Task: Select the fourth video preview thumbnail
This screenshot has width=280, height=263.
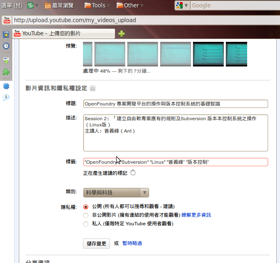Action: 176,54
